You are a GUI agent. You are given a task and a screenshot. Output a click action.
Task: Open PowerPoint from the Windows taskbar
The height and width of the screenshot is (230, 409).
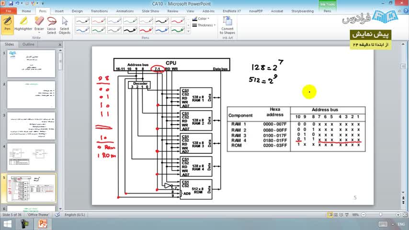(43, 224)
